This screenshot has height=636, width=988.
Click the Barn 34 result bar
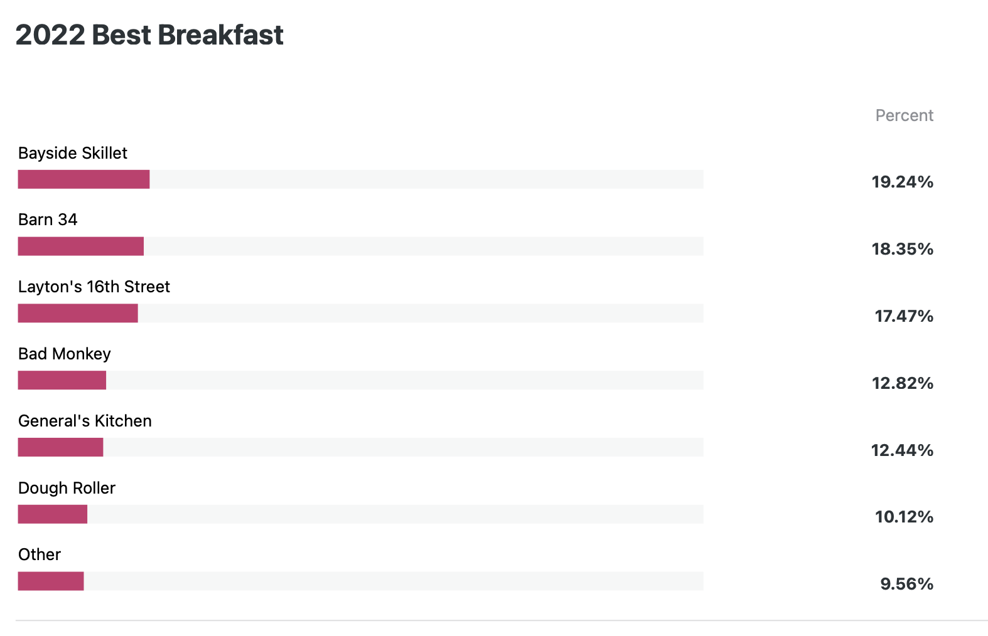tap(360, 246)
